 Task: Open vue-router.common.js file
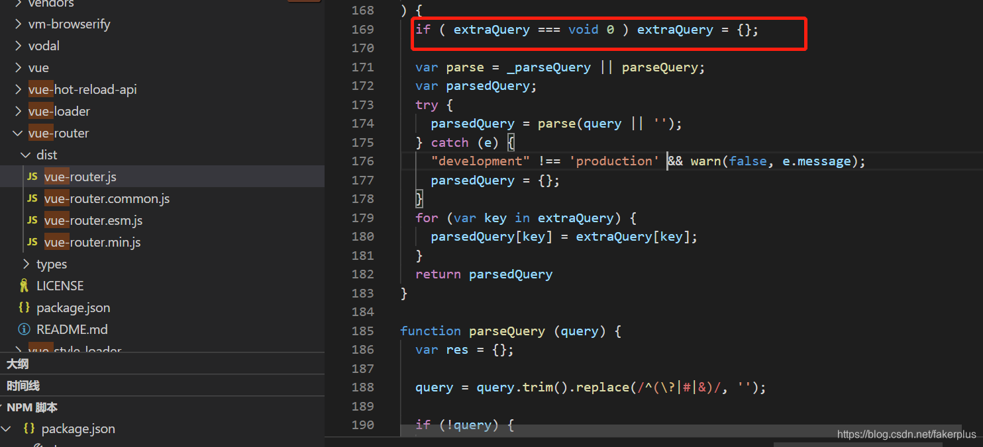click(x=162, y=199)
